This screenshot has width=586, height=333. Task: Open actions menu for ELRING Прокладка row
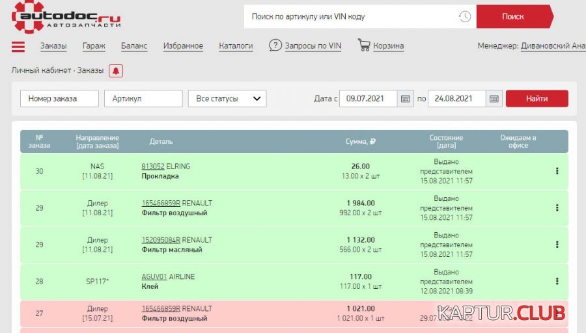point(557,171)
